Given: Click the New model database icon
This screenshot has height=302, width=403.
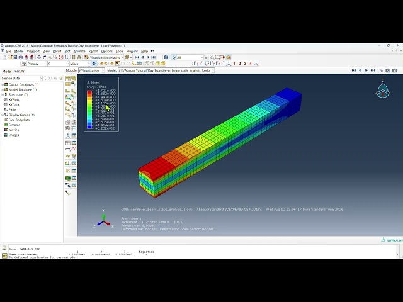Looking at the screenshot, I should pyautogui.click(x=4, y=57).
